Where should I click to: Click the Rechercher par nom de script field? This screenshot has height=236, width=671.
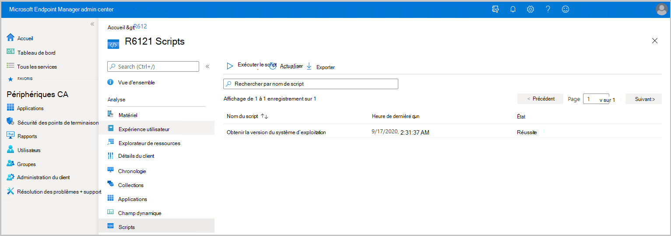click(311, 84)
